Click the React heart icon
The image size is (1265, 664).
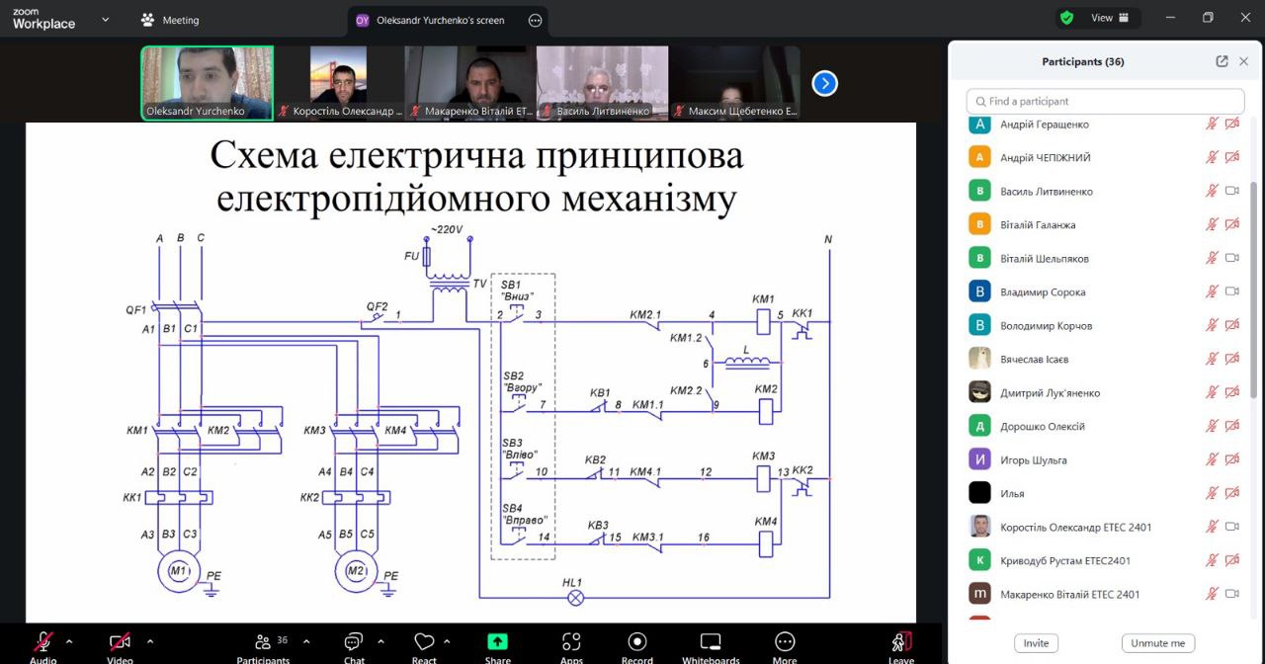coord(424,642)
